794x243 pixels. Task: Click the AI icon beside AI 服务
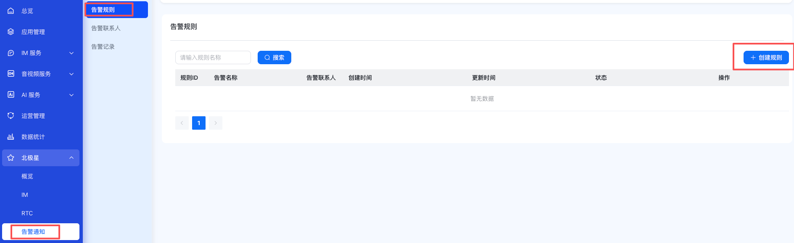(x=11, y=95)
